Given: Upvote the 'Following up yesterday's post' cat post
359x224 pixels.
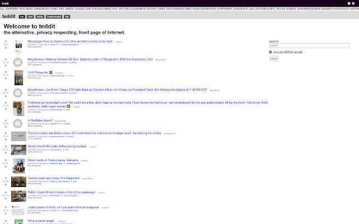Looking at the screenshot, I should tap(6, 103).
